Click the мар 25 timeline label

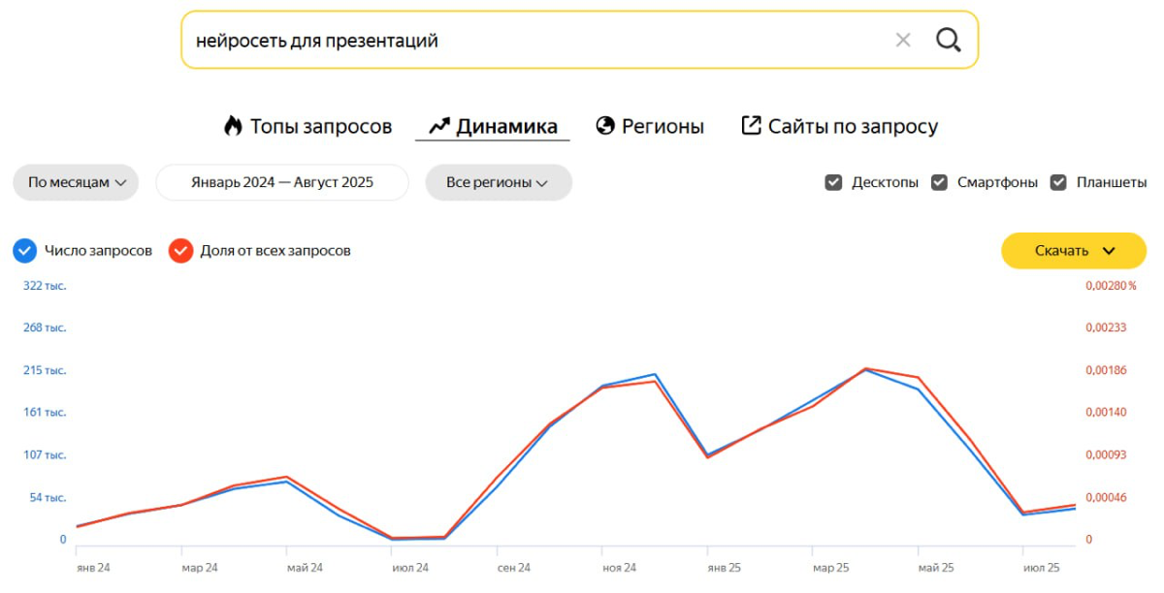coord(830,568)
